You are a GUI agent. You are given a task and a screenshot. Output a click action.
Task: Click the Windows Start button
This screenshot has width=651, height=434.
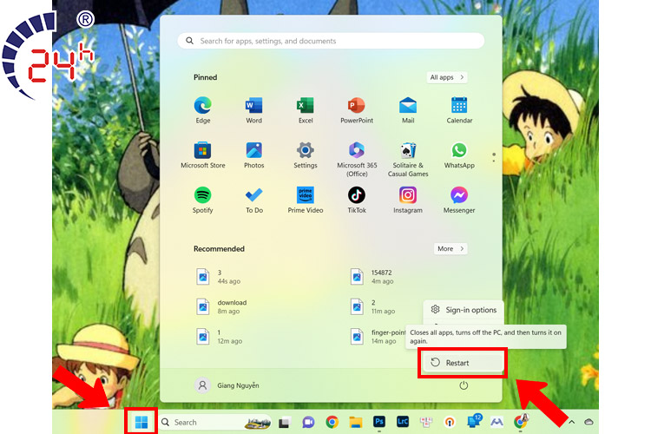tap(141, 423)
